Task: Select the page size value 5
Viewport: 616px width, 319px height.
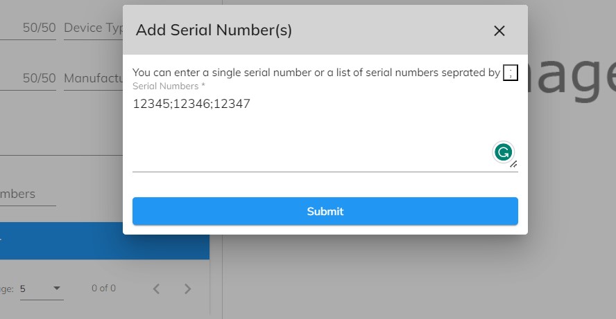Action: [x=23, y=289]
